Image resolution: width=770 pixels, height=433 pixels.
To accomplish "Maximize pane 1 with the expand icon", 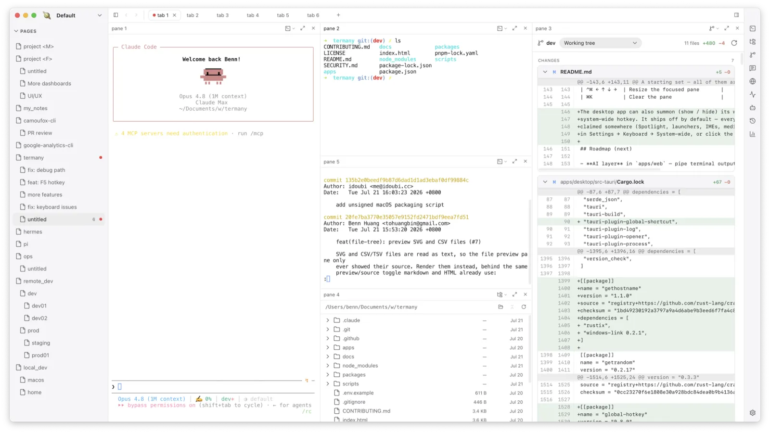I will coord(303,28).
